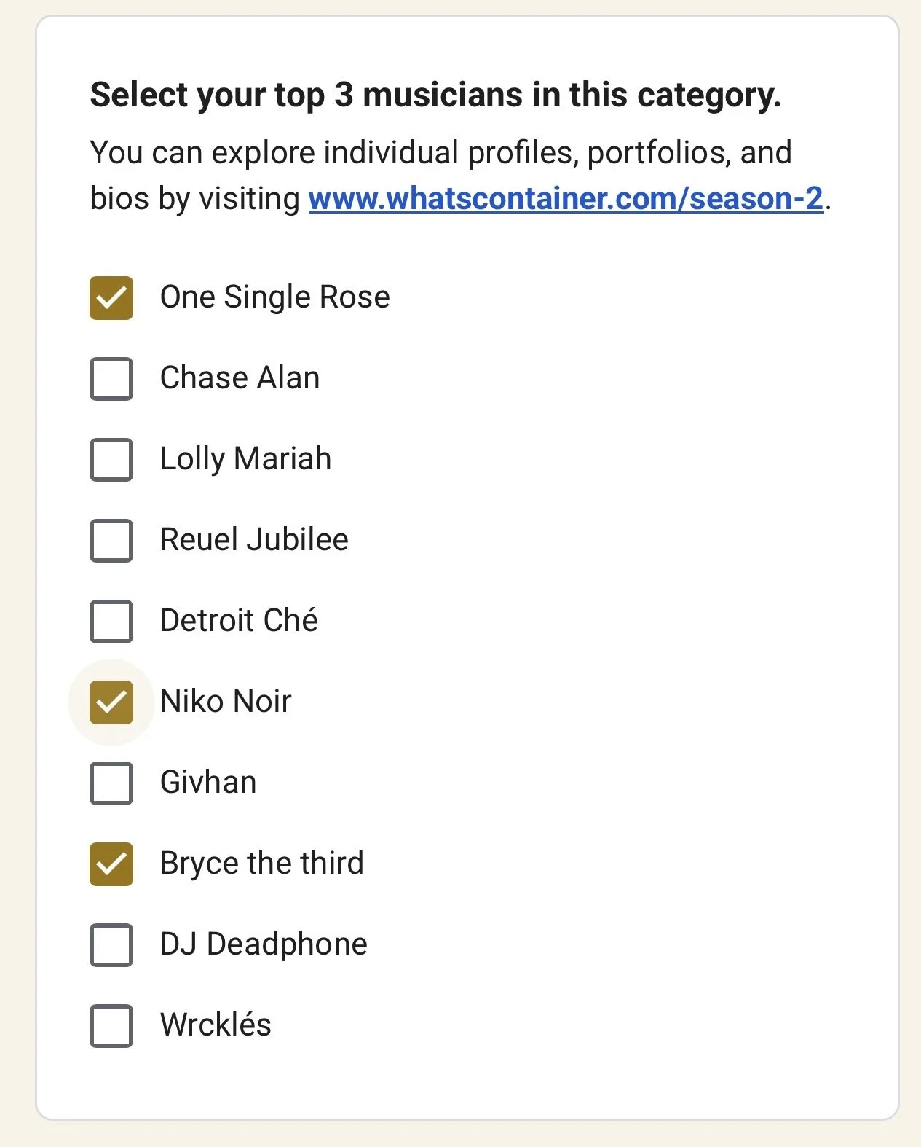Click the Detroit Ché label text
The image size is (921, 1147).
pos(239,621)
